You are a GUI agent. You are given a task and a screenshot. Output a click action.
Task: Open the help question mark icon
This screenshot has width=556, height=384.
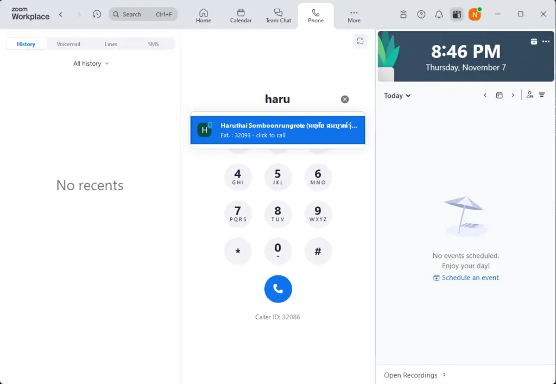[x=421, y=14]
